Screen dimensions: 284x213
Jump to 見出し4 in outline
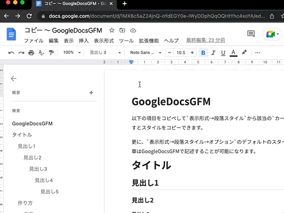pos(44,180)
